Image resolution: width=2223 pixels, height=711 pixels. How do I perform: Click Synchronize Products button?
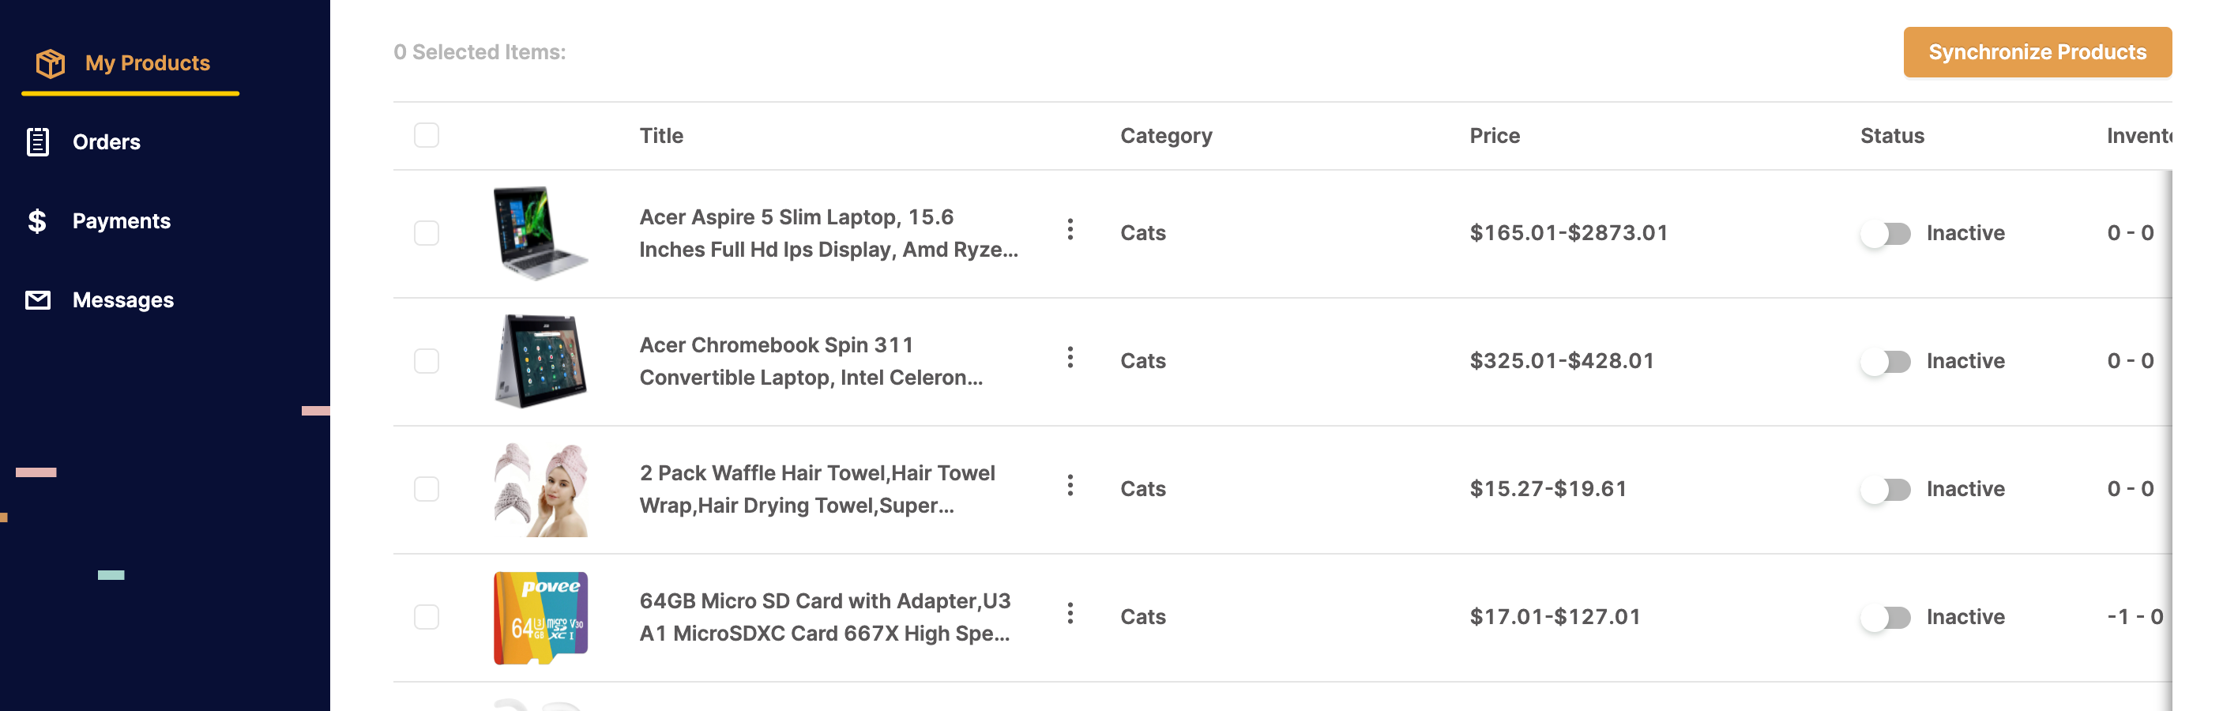(x=2037, y=53)
